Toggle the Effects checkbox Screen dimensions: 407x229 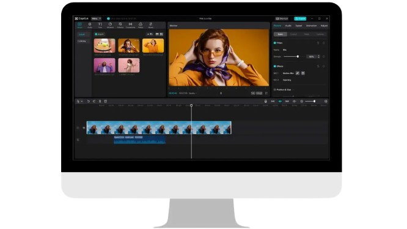pos(274,66)
